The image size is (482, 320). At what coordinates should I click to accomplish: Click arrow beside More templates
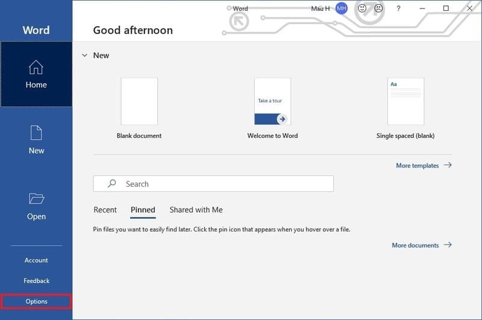(448, 165)
